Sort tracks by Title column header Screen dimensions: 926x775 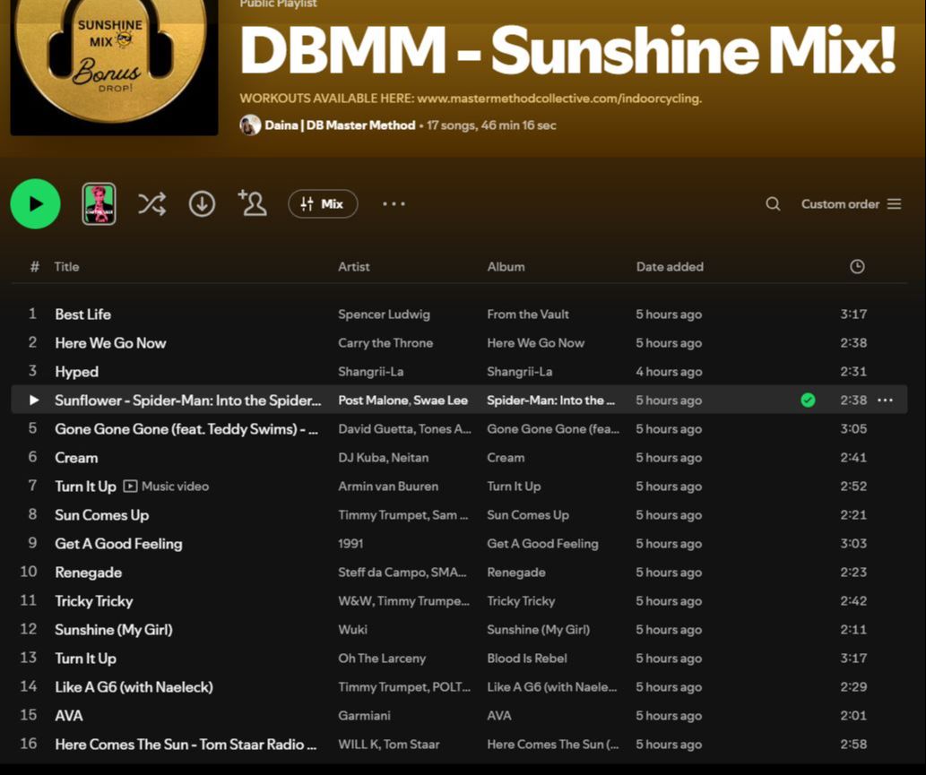tap(66, 267)
